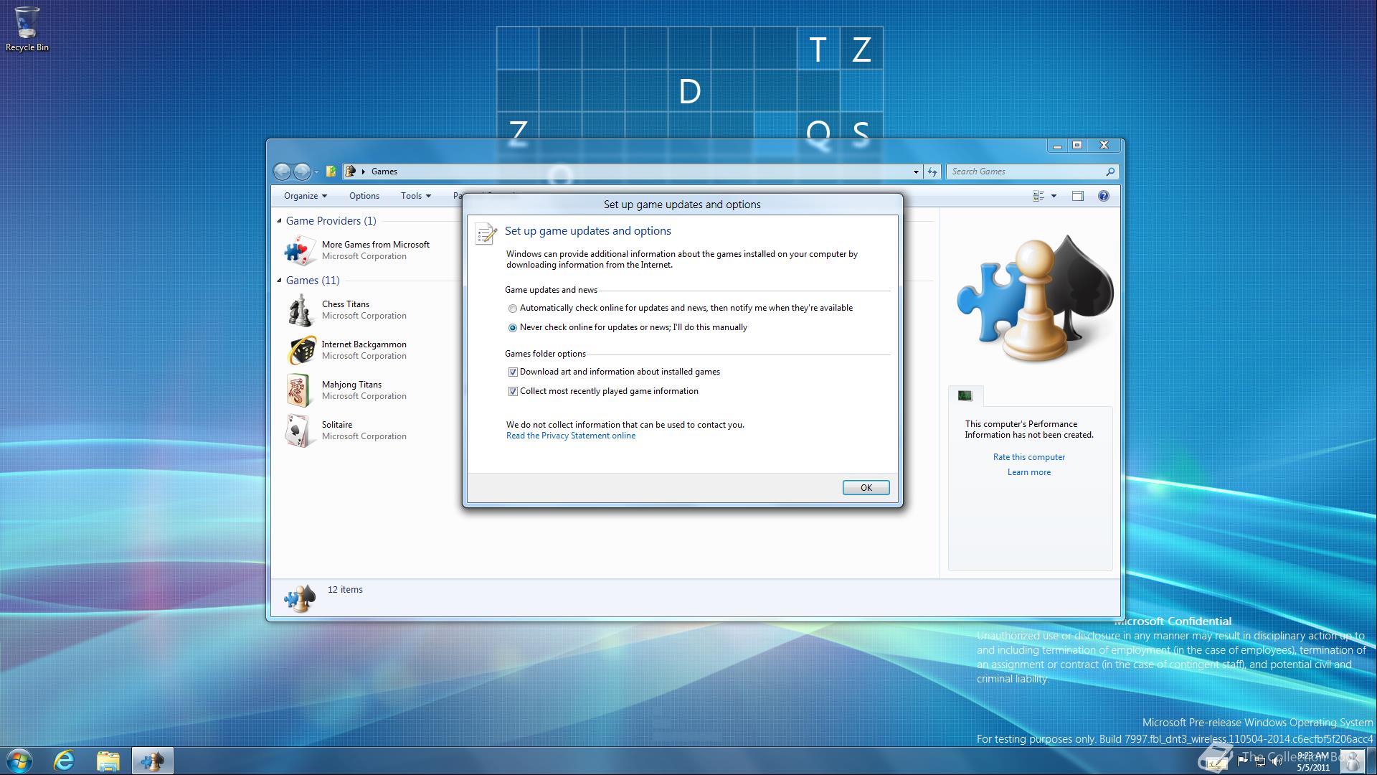Open the Organize dropdown menu
The image size is (1377, 775).
305,196
